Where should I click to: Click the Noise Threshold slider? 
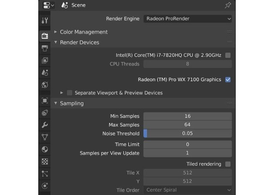[188, 133]
